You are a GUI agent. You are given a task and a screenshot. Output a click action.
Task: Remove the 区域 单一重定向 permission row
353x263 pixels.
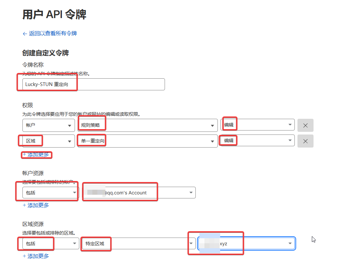[305, 141]
